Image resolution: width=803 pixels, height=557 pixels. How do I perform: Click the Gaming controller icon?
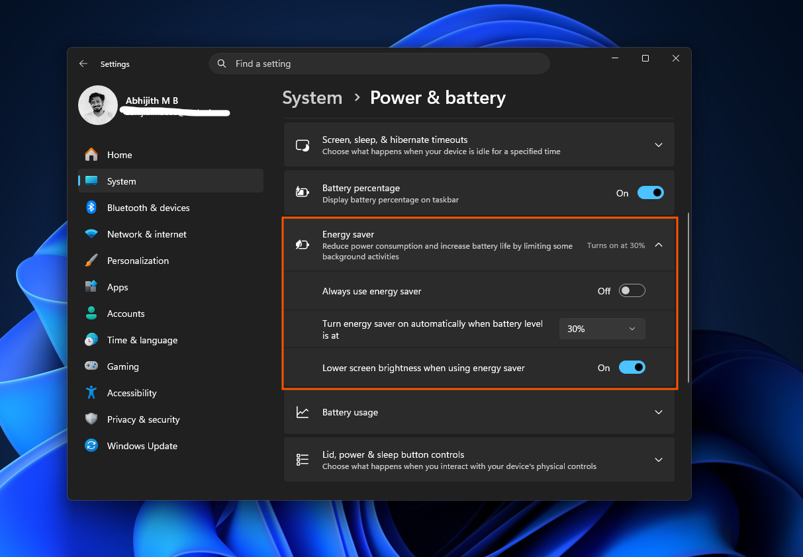91,366
